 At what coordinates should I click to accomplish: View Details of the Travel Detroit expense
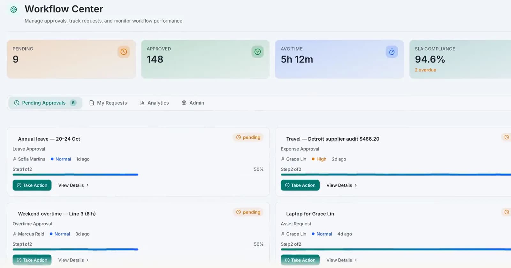[342, 185]
